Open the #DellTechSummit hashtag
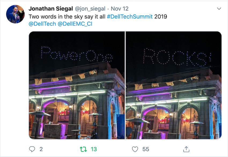 click(x=130, y=17)
